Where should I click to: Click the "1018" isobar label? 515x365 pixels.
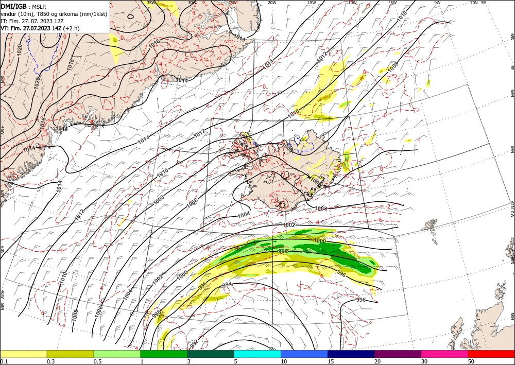pyautogui.click(x=71, y=65)
